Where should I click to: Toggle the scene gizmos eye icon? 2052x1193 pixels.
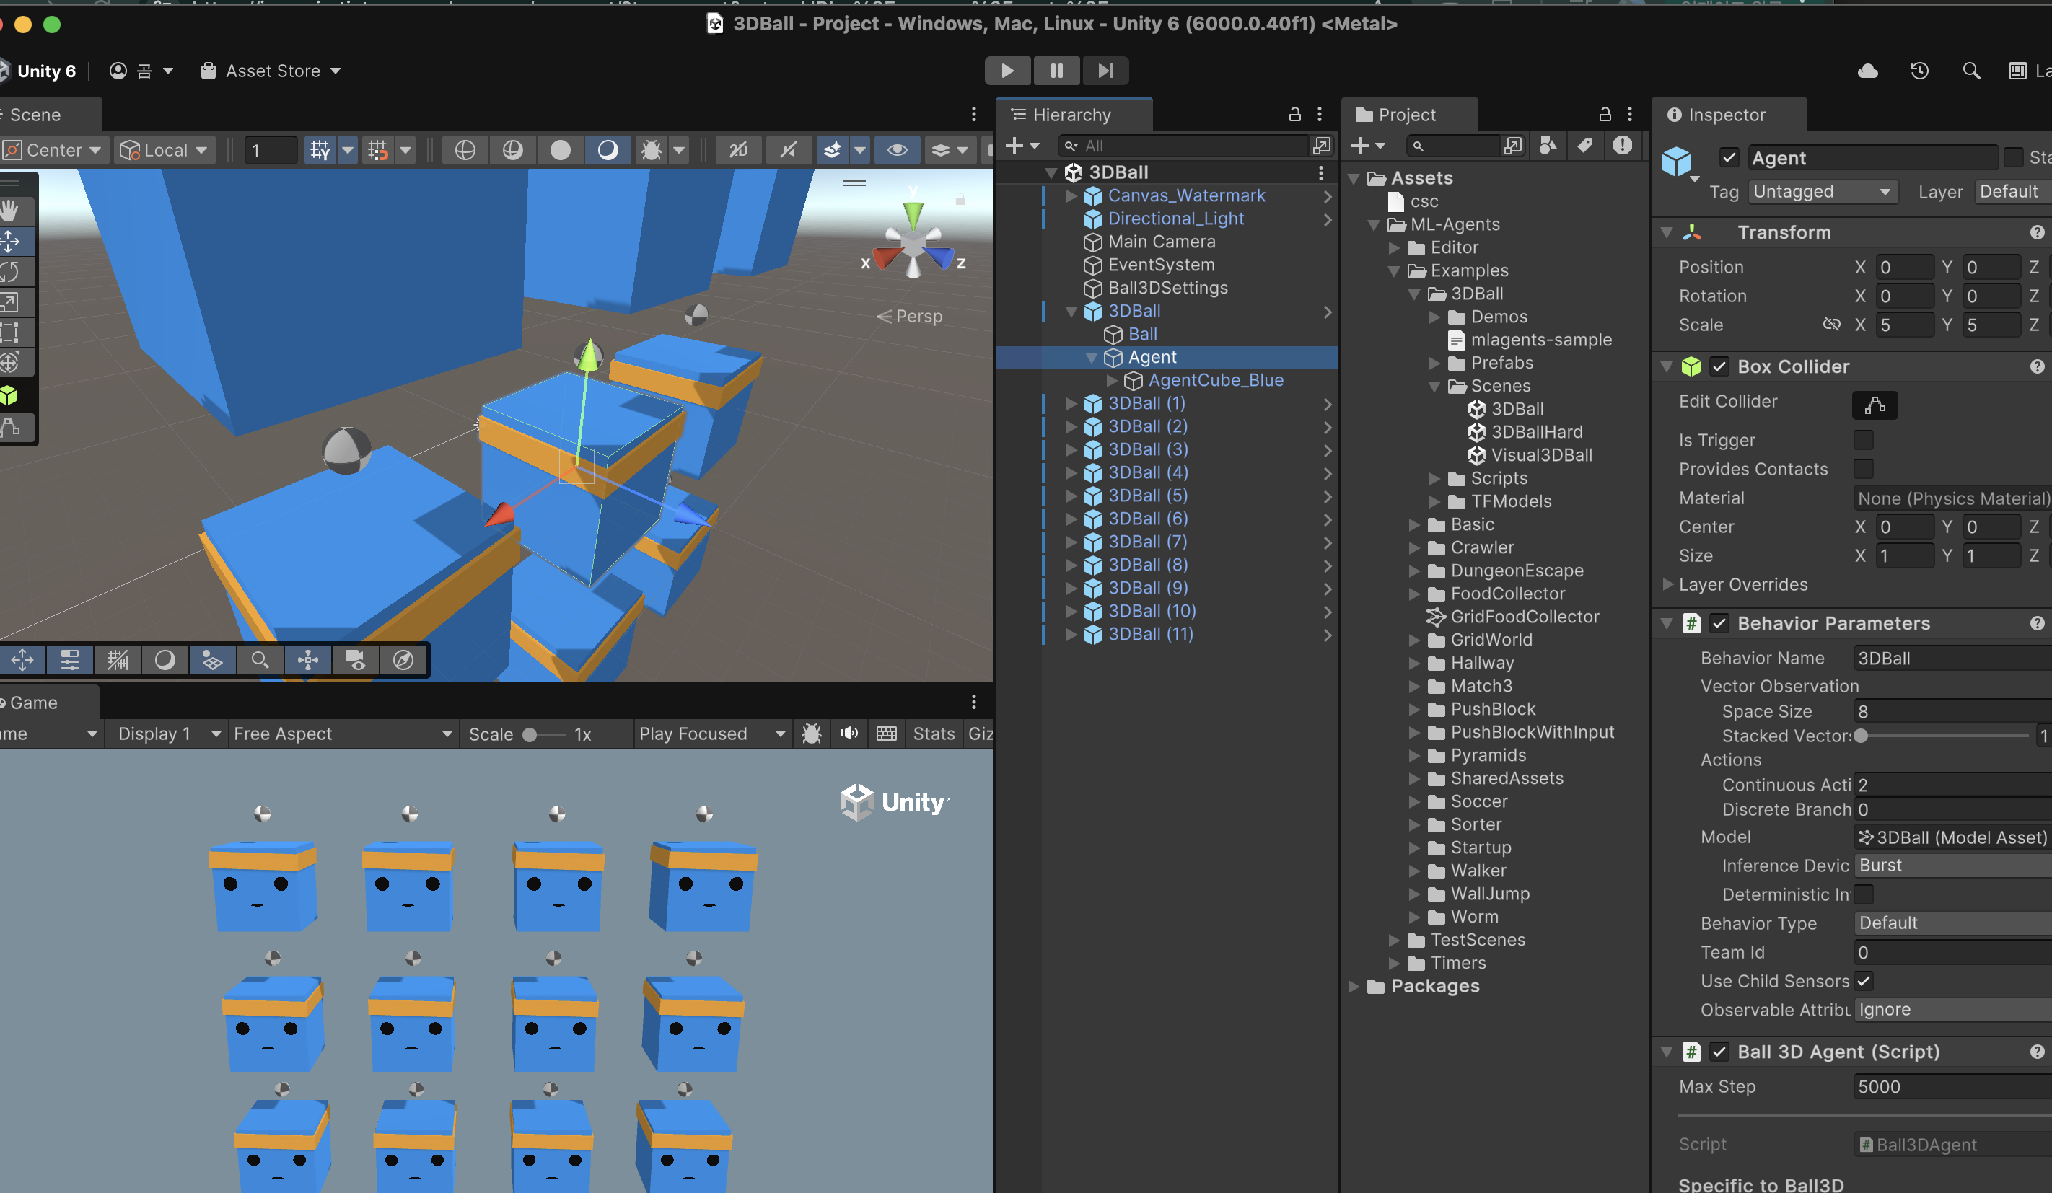[x=897, y=150]
